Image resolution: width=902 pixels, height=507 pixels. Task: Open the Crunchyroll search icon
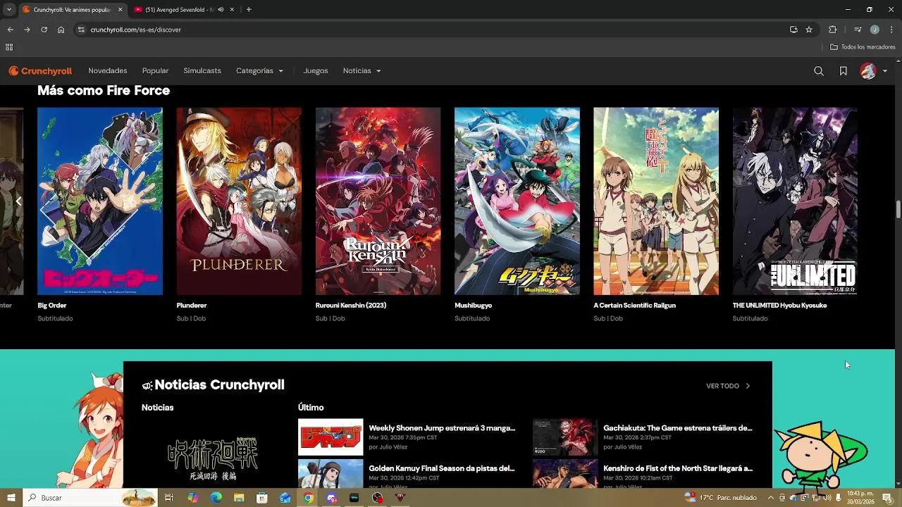tap(819, 71)
